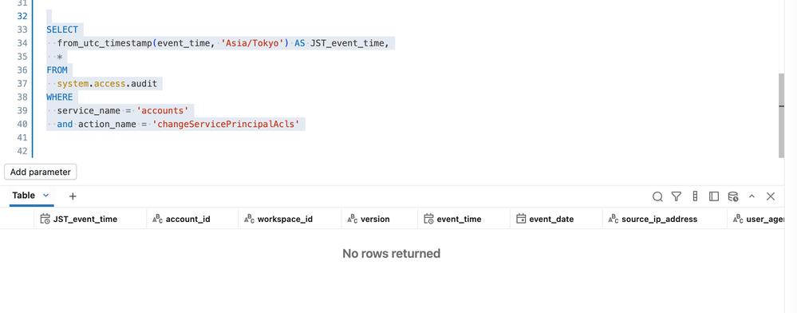Screen dimensions: 797x313
Task: Toggle the side panel layout icon
Action: [x=714, y=196]
